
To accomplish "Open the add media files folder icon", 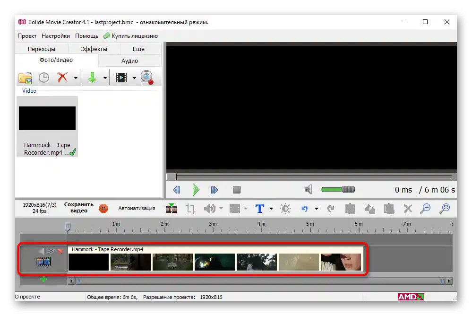I will click(x=25, y=78).
